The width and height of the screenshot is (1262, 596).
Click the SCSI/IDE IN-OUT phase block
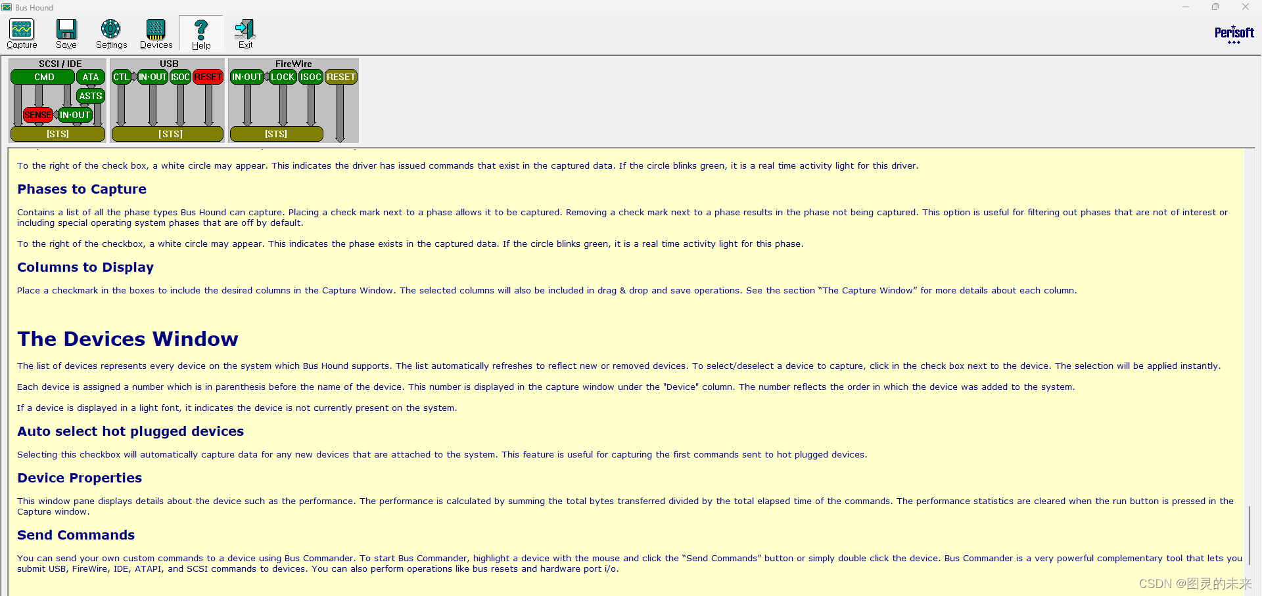(75, 115)
